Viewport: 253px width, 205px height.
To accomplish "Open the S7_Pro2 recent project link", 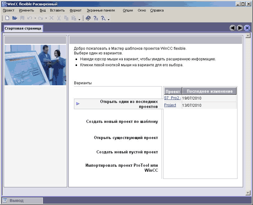I will click(x=172, y=98).
